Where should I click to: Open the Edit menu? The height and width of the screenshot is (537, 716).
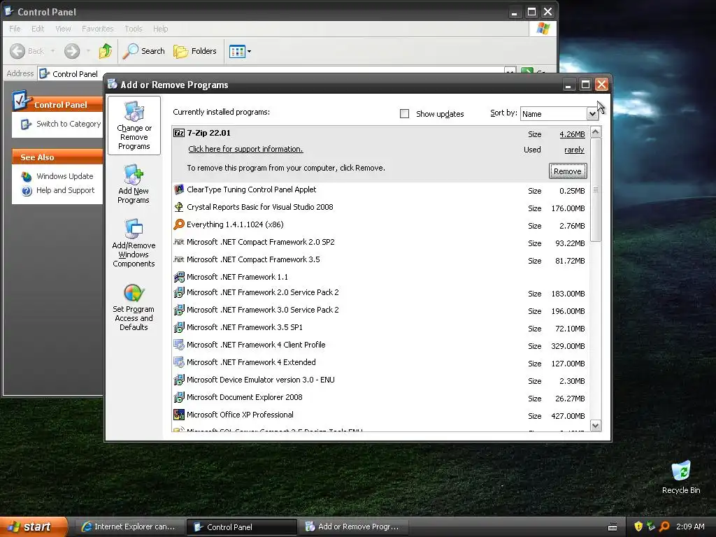pyautogui.click(x=38, y=29)
